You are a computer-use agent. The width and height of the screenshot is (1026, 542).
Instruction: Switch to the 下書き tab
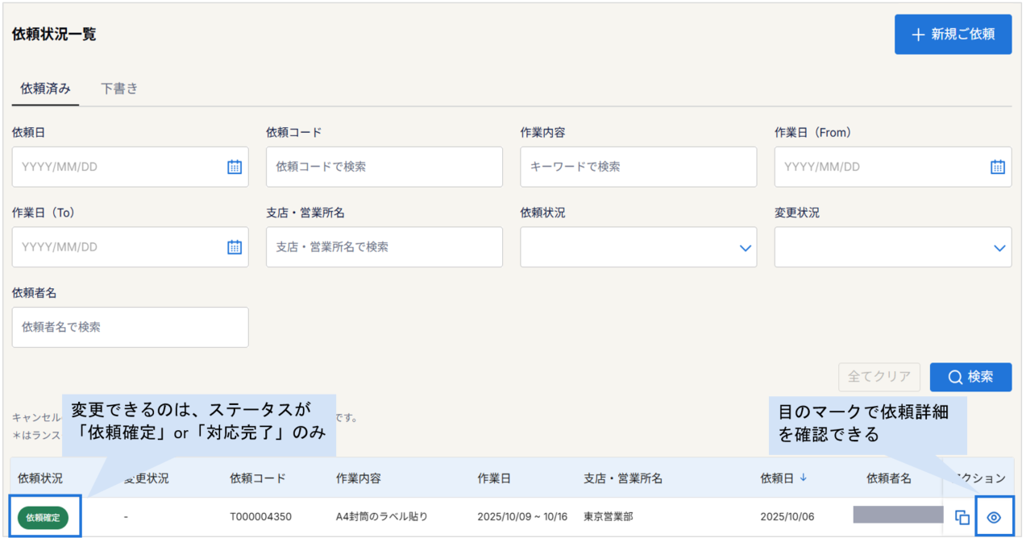119,89
